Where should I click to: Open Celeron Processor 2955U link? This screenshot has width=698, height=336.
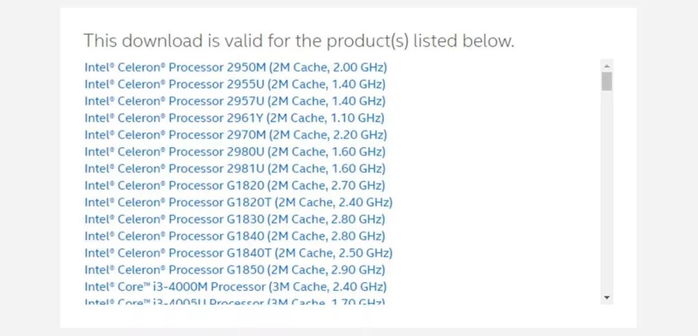(235, 84)
